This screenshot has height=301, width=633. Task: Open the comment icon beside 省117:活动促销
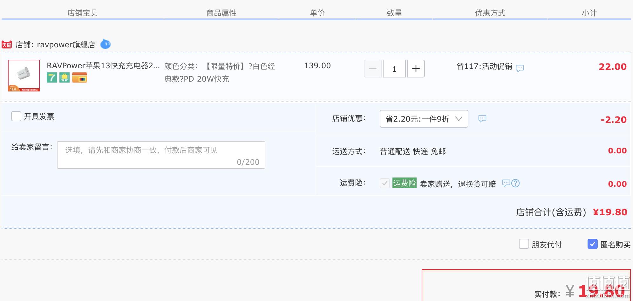point(520,68)
